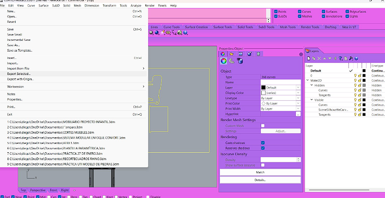Click the Properties panel gear menu icon
This screenshot has width=385, height=198.
point(301,54)
